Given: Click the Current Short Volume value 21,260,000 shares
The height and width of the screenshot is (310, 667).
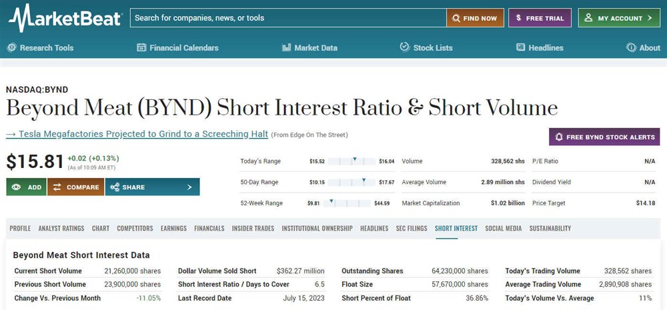Looking at the screenshot, I should click(x=133, y=271).
